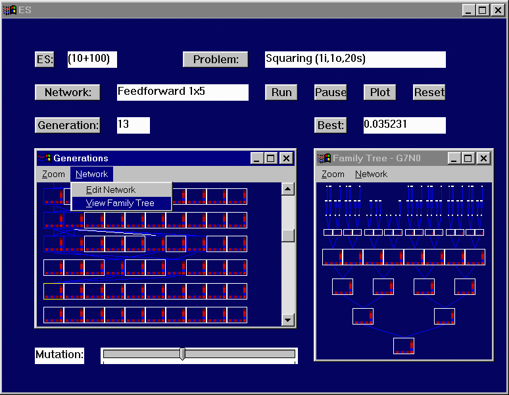Viewport: 509px width, 395px height.
Task: Click the Mutation slider handle
Action: (x=183, y=354)
